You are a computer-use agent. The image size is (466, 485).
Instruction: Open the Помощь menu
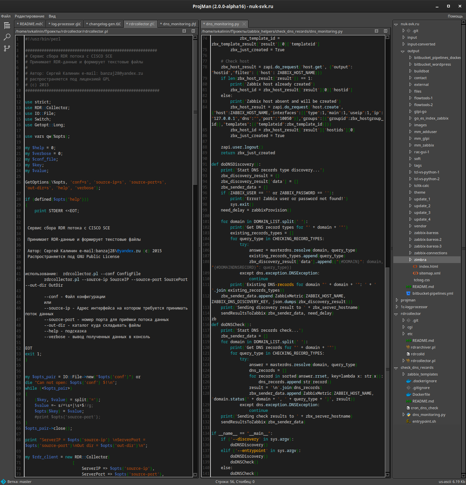click(455, 16)
